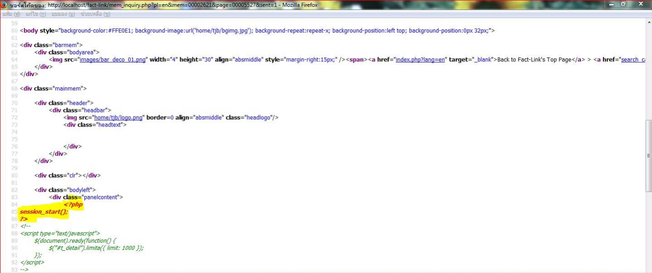Open the ช่วยเหลือ (Help) menu
Viewport: 652px width, 273px height.
click(95, 14)
